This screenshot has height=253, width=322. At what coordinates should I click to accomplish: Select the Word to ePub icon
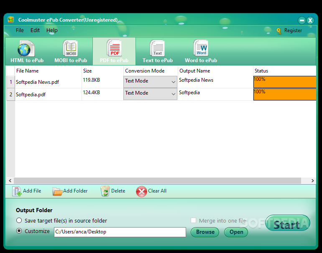tap(201, 48)
